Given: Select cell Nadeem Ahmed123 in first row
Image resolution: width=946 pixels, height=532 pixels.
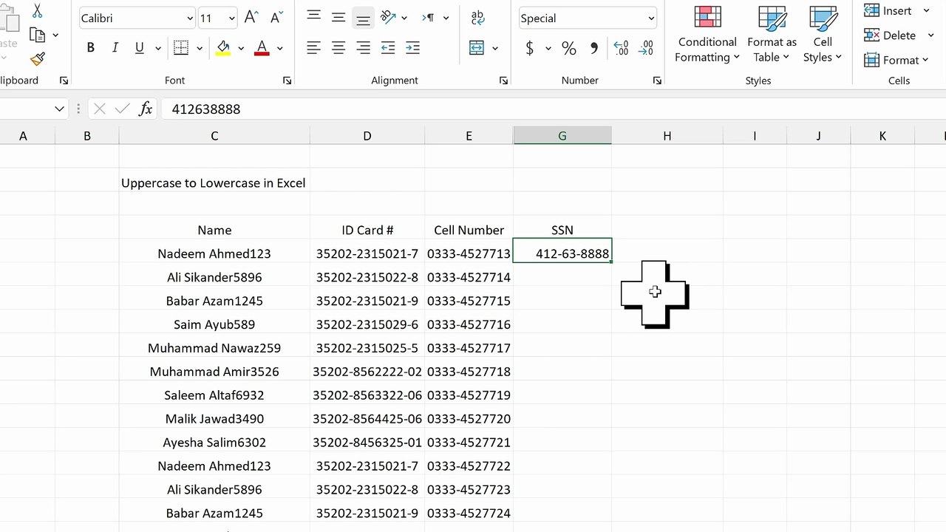Looking at the screenshot, I should (214, 253).
